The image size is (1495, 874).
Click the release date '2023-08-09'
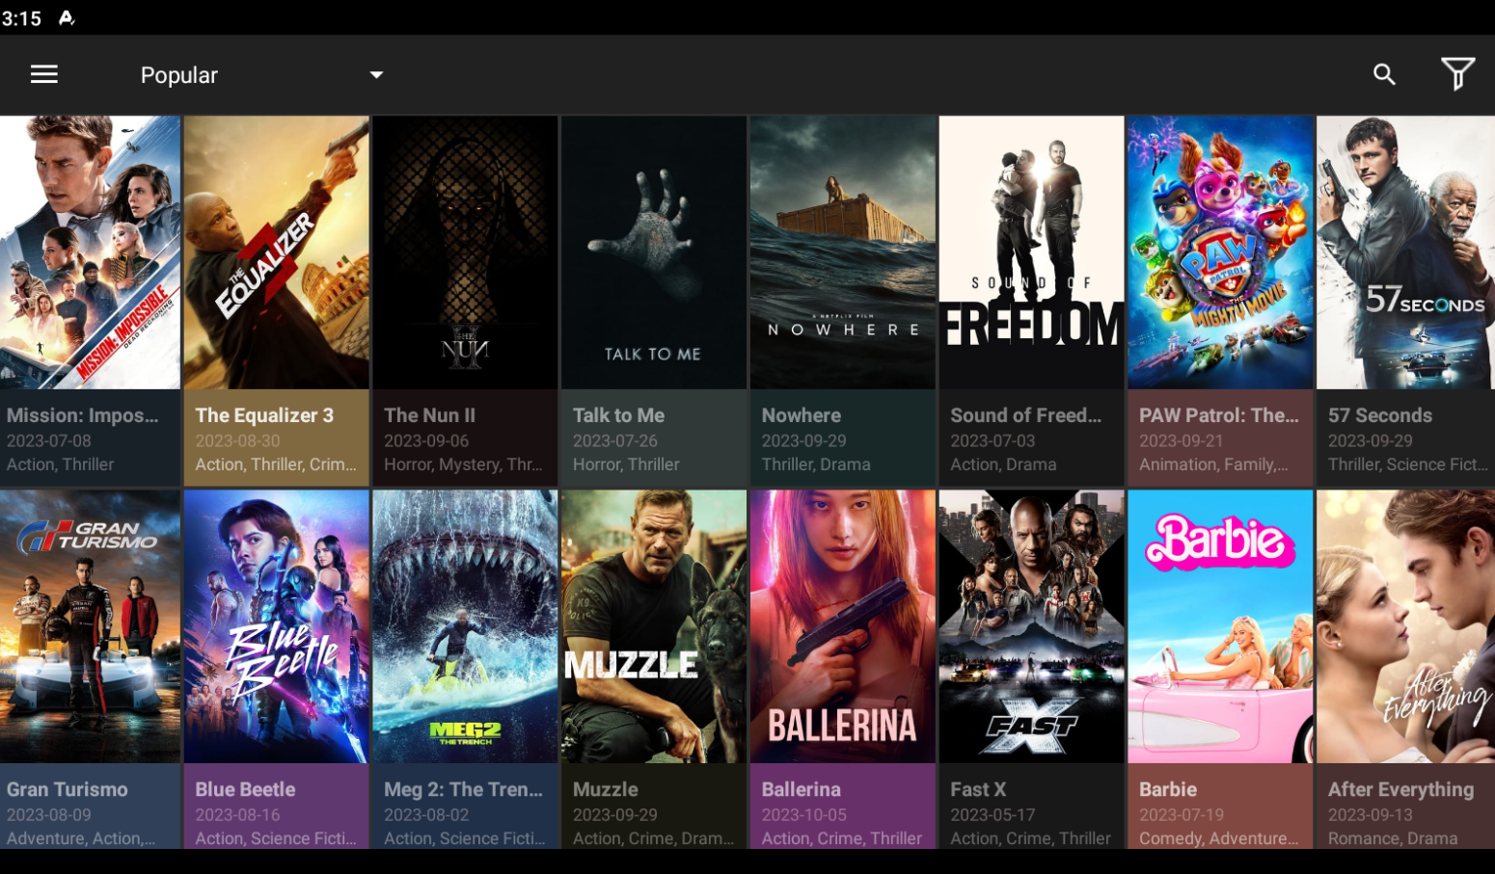click(49, 814)
